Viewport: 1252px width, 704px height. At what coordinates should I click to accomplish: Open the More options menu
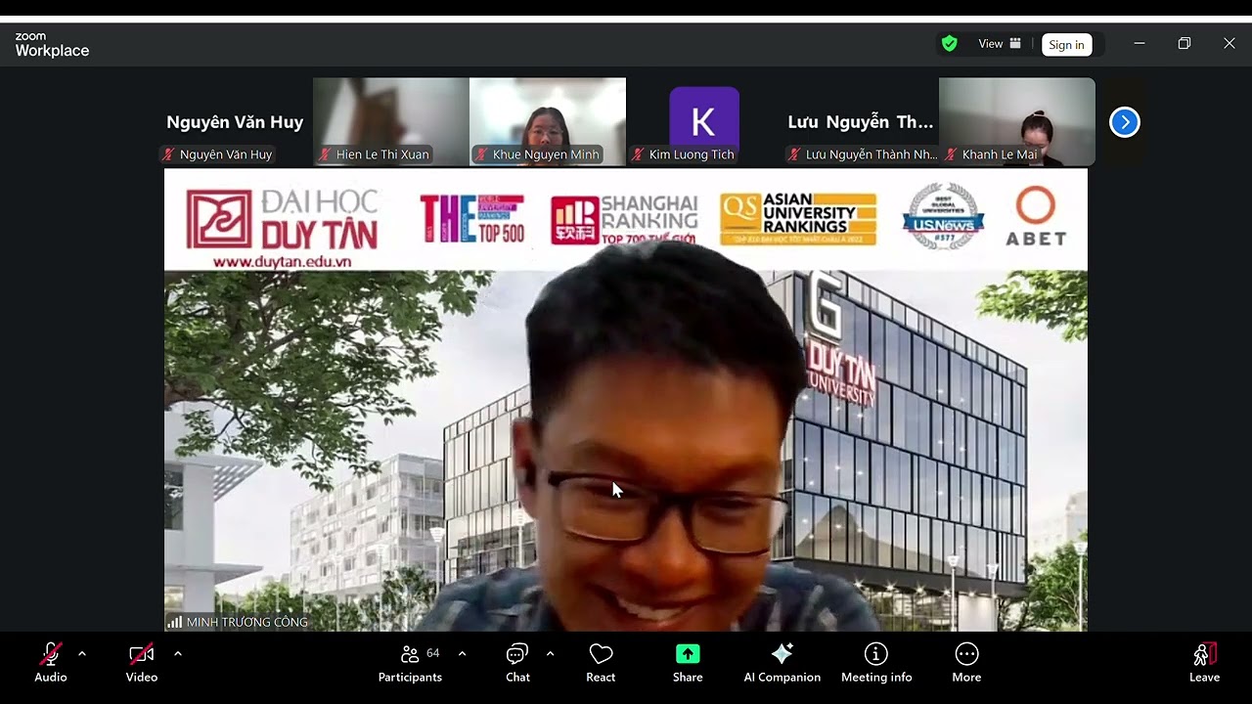click(x=966, y=663)
